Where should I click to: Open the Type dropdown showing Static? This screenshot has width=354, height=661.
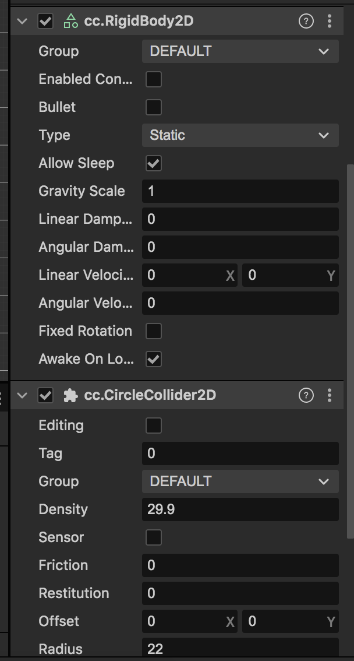click(x=240, y=135)
